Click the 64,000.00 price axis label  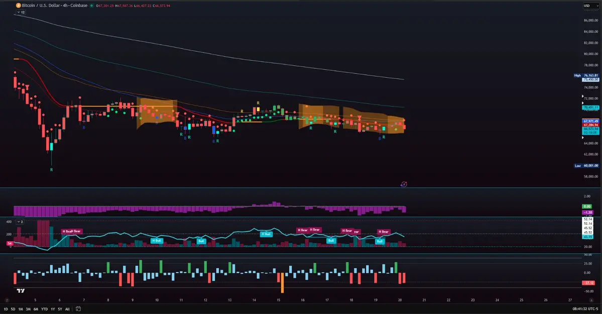point(590,143)
